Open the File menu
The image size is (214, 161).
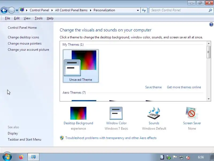[x=7, y=18]
